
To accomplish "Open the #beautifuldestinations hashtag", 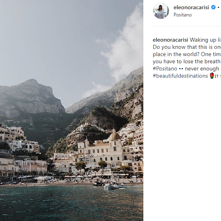I will [180, 76].
